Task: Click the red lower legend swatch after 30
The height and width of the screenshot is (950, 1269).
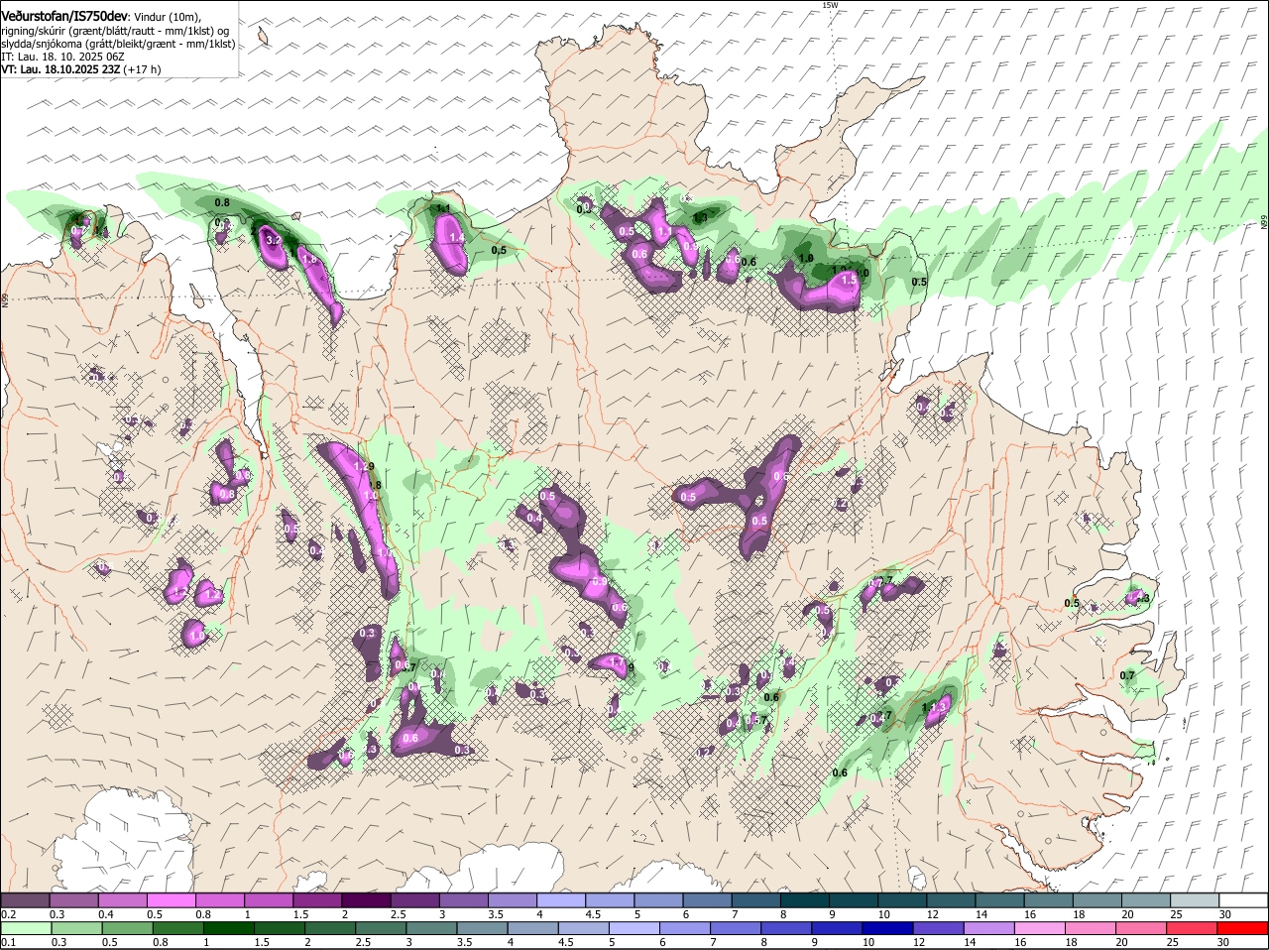Action: click(x=1241, y=928)
